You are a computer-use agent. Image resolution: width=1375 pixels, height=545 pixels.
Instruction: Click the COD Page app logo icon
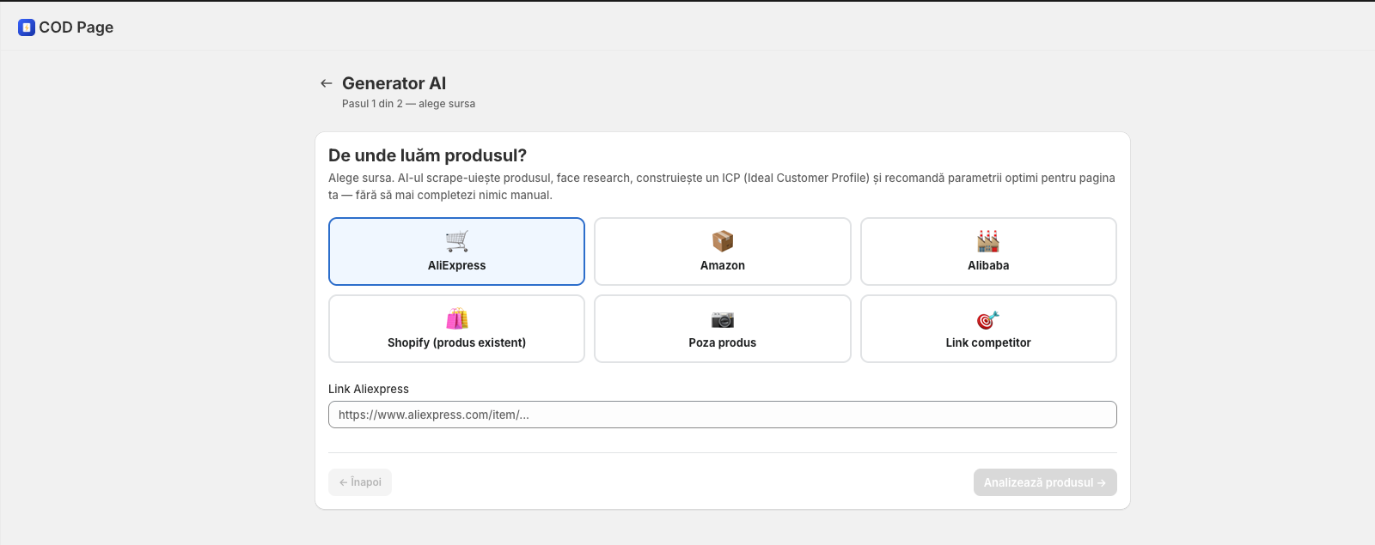coord(27,27)
